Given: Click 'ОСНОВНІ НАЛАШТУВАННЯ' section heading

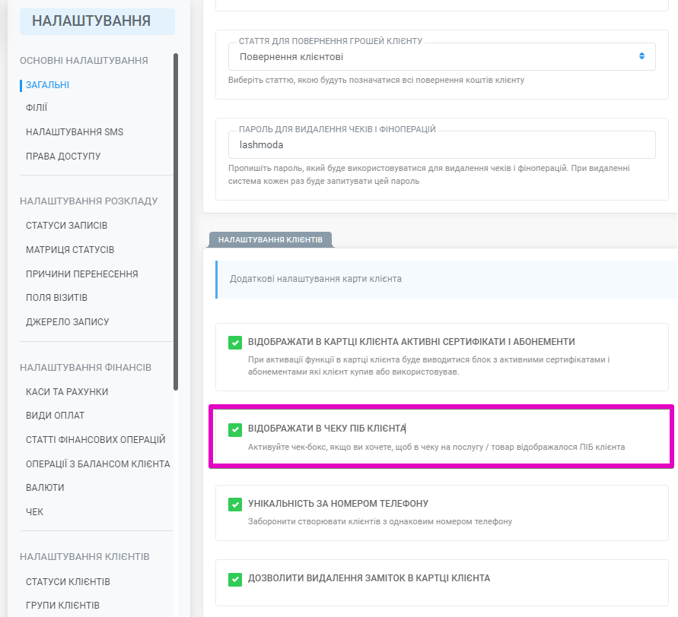Looking at the screenshot, I should point(84,61).
